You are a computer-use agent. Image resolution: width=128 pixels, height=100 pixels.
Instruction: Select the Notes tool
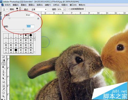tap(4, 86)
